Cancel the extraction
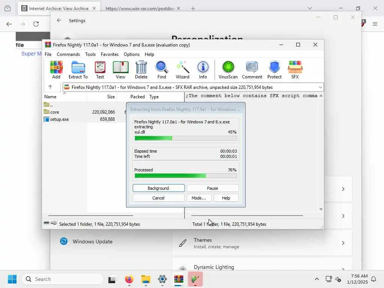Image resolution: width=384 pixels, height=288 pixels. click(x=159, y=198)
